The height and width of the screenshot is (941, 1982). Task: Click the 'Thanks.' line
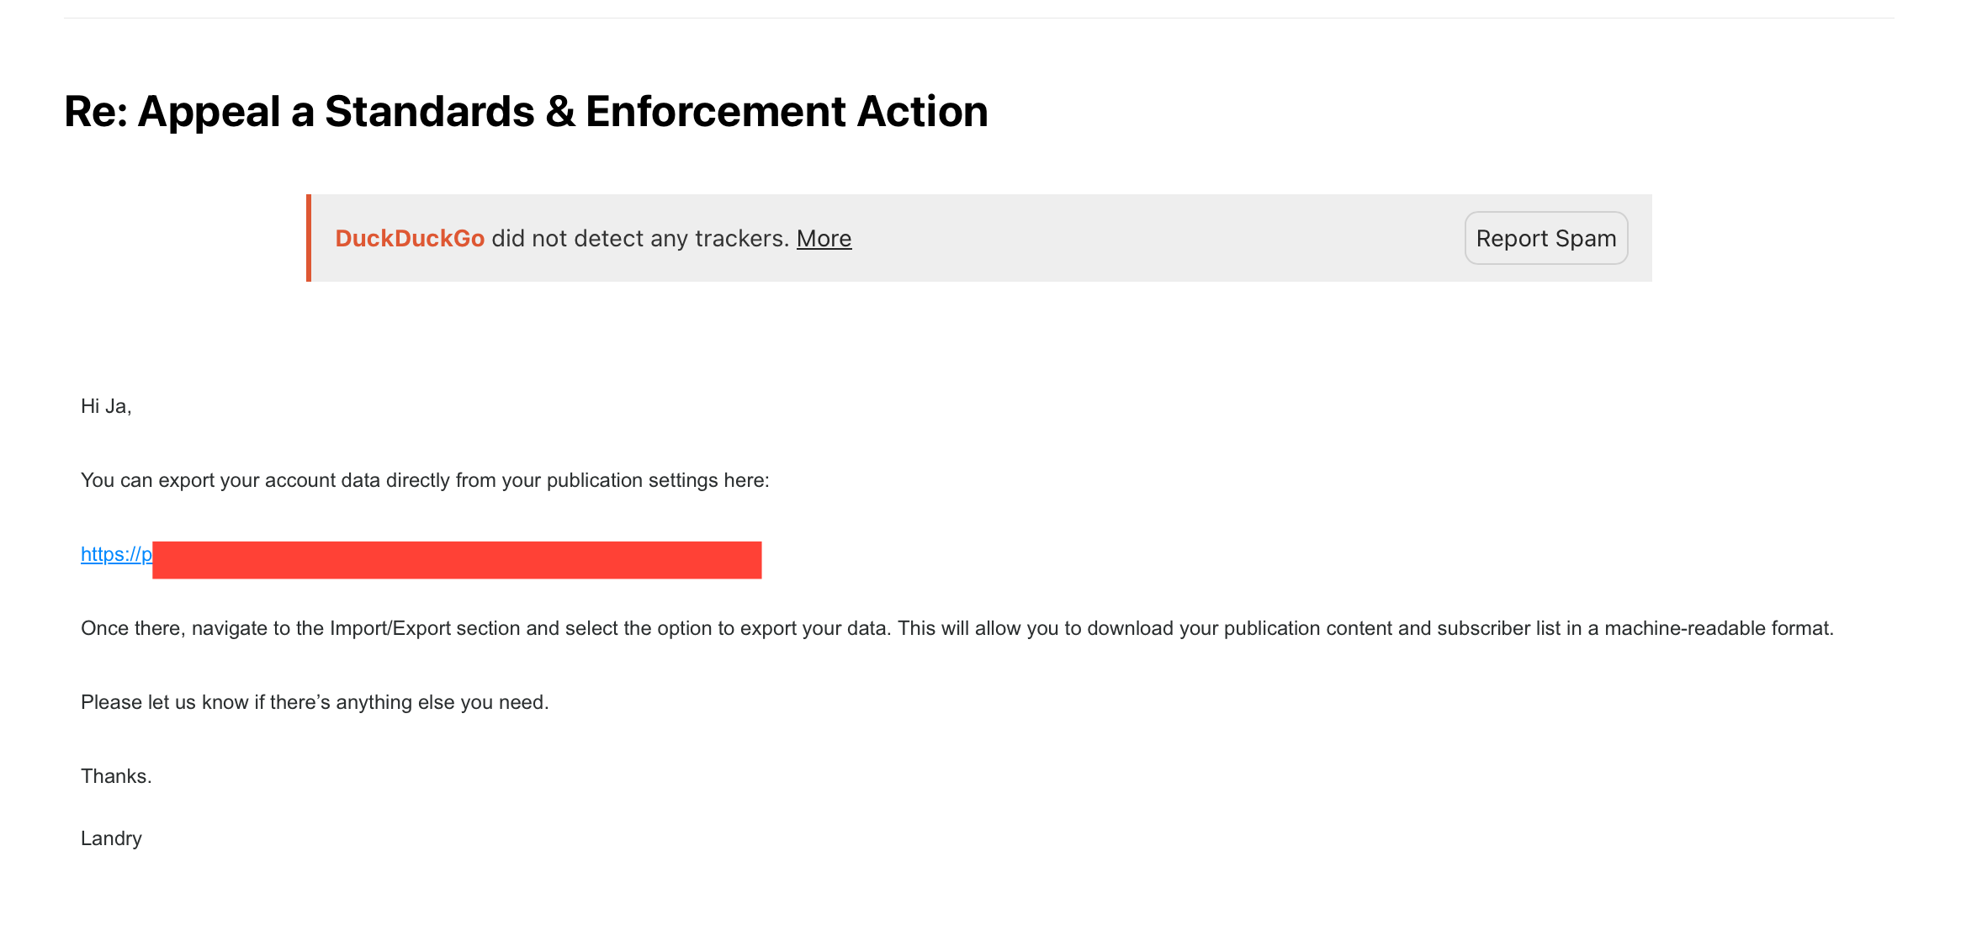click(x=116, y=776)
